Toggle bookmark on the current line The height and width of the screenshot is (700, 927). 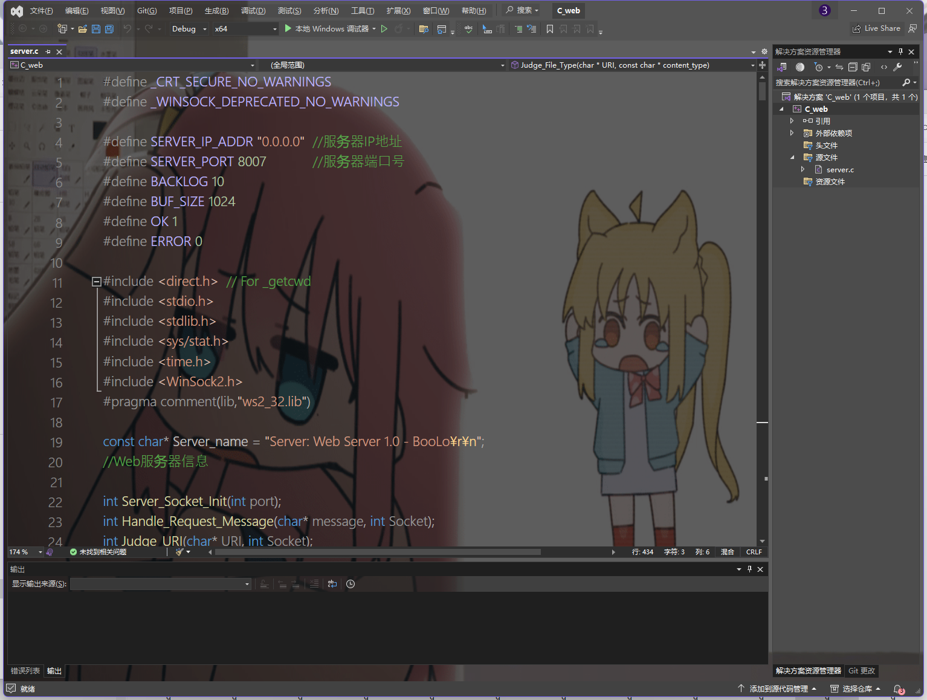click(x=550, y=29)
